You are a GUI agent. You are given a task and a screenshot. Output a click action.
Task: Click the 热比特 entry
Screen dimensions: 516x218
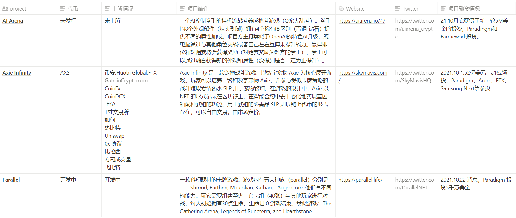[112, 128]
